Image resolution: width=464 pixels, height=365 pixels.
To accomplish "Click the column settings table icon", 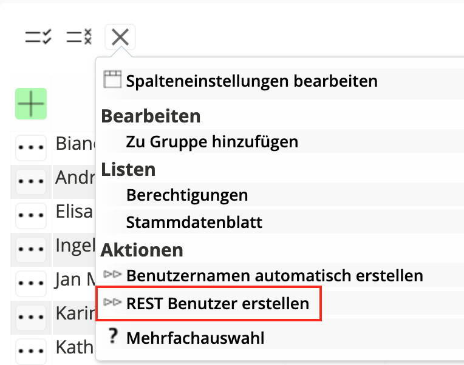I will click(112, 80).
